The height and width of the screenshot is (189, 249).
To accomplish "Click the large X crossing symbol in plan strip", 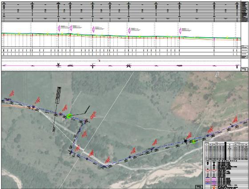I will pyautogui.click(x=129, y=66).
